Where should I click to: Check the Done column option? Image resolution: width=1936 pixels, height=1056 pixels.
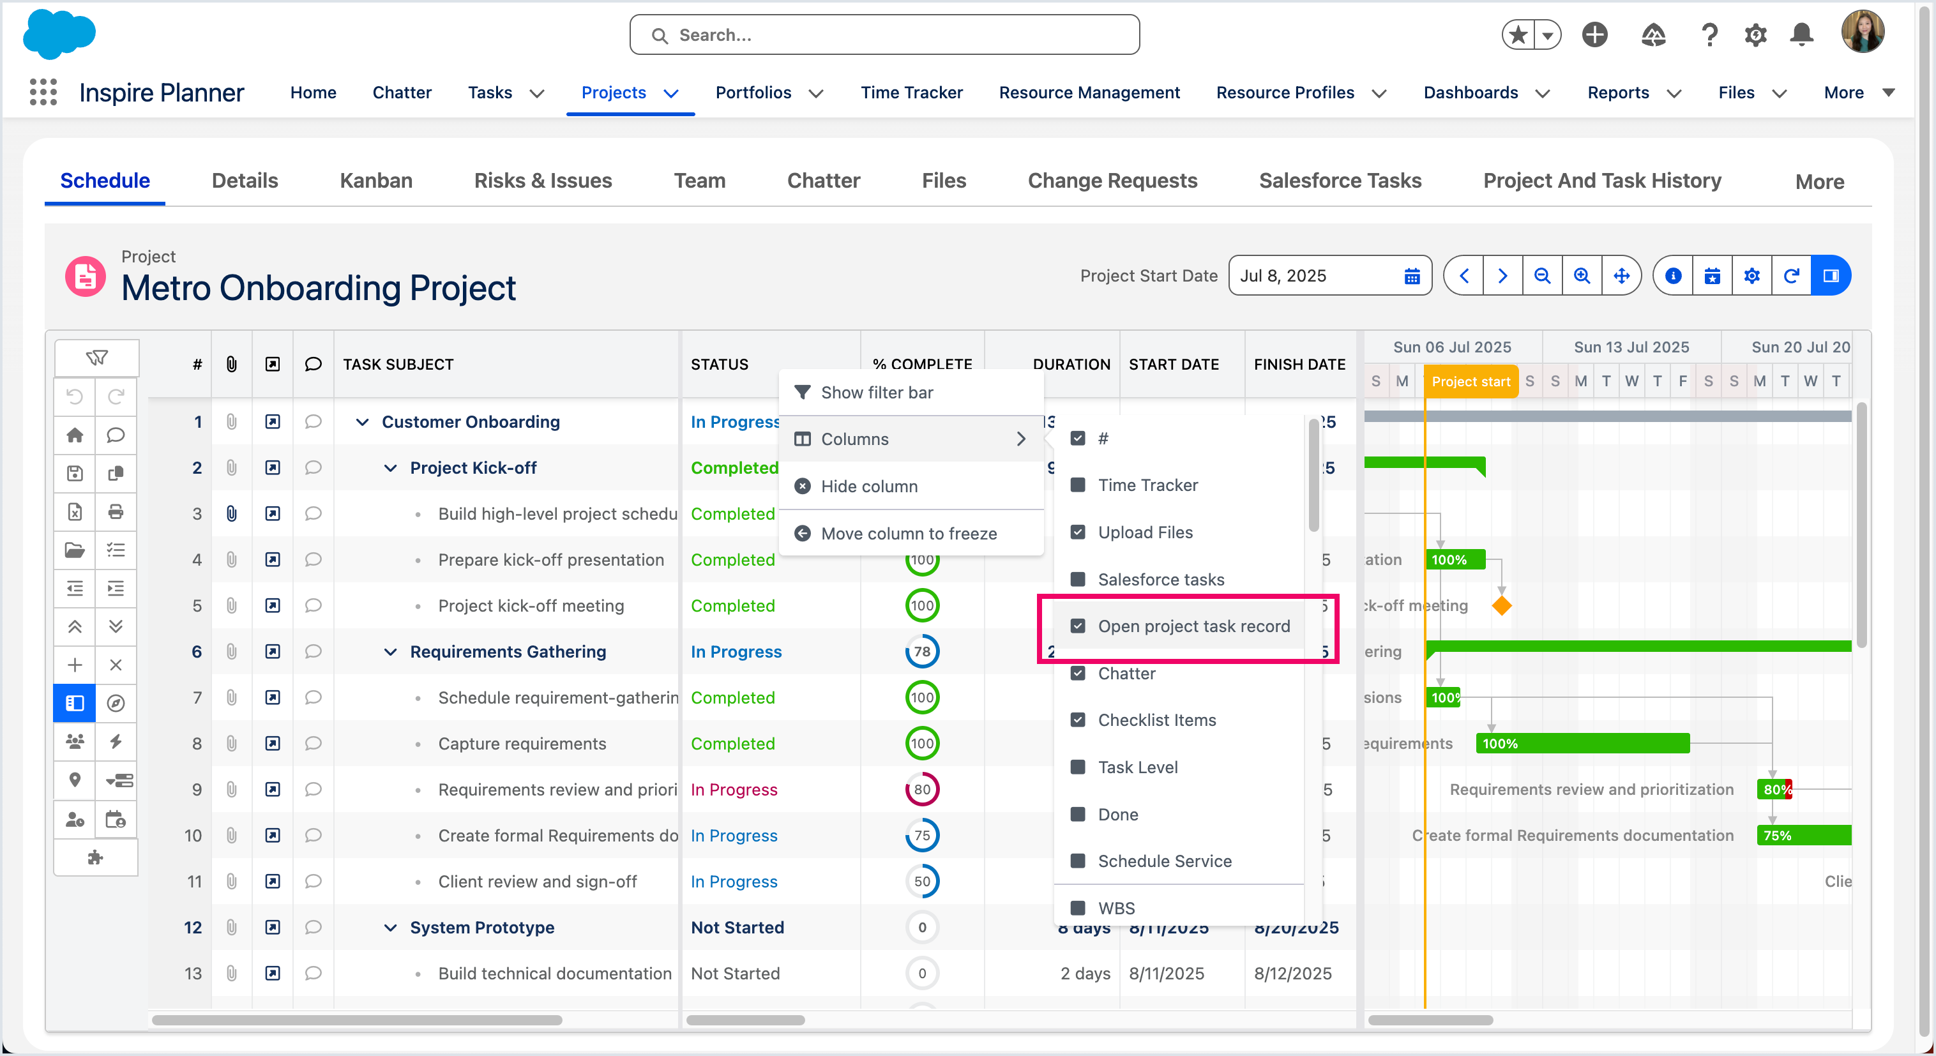(1078, 815)
